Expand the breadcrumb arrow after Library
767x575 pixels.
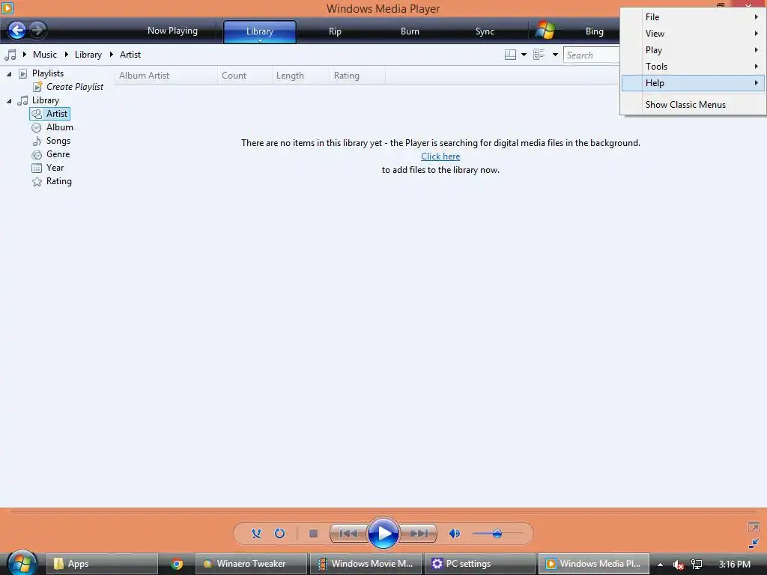click(x=111, y=54)
